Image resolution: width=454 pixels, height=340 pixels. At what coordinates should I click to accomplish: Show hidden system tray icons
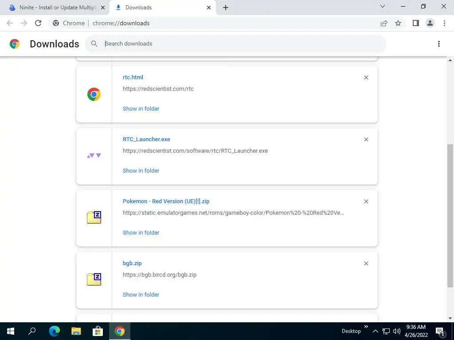[x=375, y=331]
